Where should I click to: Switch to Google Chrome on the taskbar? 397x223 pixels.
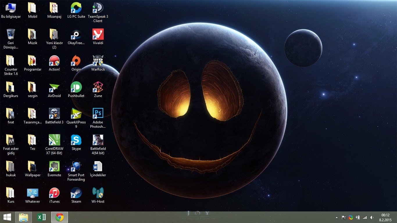tap(60, 217)
